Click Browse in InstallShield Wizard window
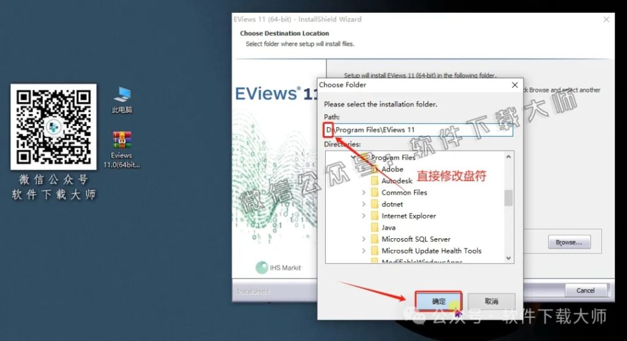627x341 pixels. click(569, 242)
